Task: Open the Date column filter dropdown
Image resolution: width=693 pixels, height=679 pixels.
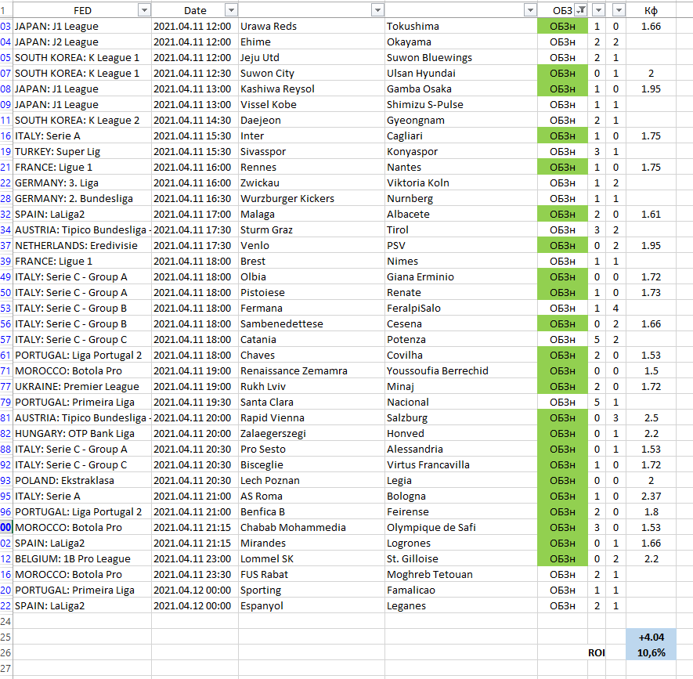Action: tap(230, 10)
